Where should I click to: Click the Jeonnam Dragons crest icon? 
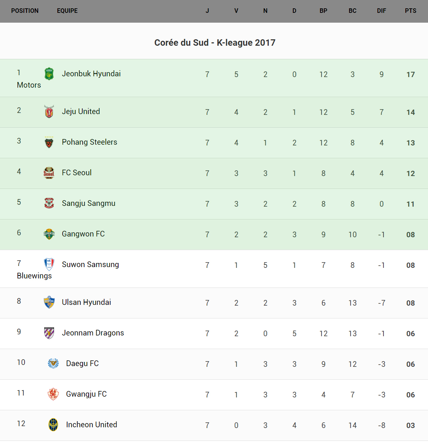pos(49,333)
